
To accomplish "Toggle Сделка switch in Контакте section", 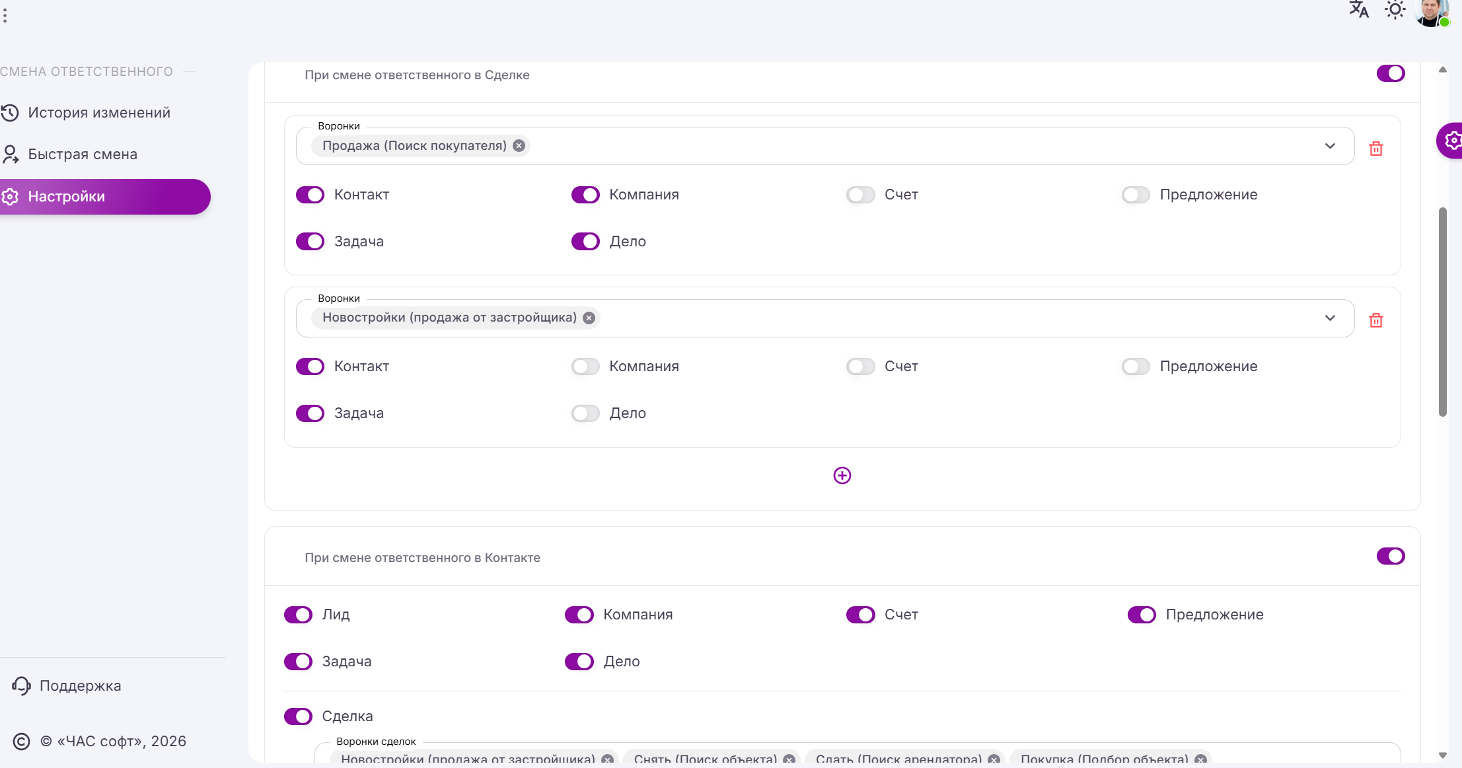I will 298,716.
